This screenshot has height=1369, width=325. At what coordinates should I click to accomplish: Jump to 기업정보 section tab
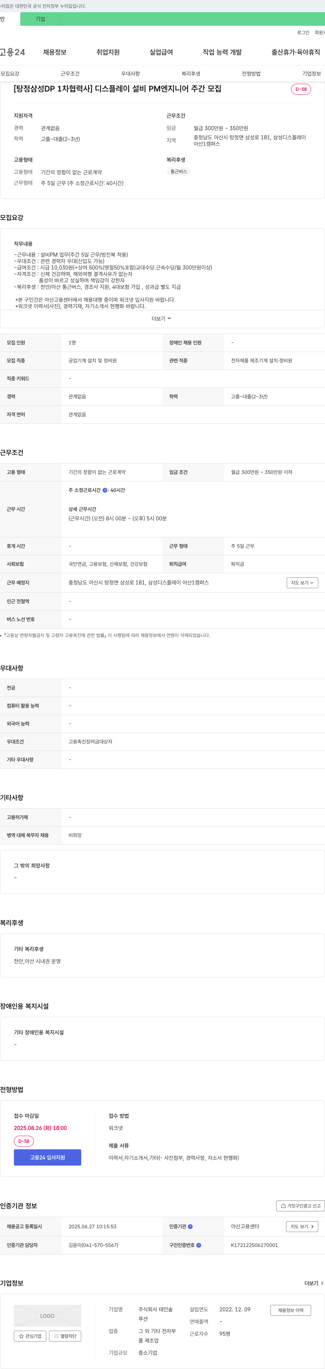point(312,73)
